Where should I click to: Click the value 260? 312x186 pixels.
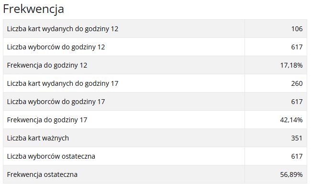click(297, 83)
